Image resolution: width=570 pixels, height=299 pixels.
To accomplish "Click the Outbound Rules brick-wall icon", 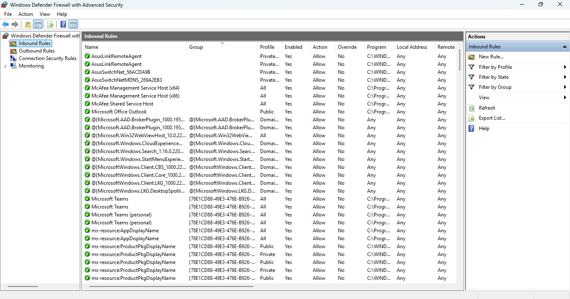I will [13, 51].
